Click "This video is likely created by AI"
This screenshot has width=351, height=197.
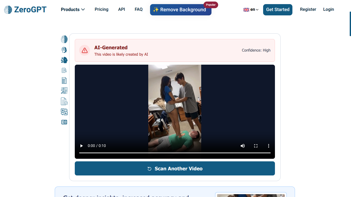click(x=121, y=54)
